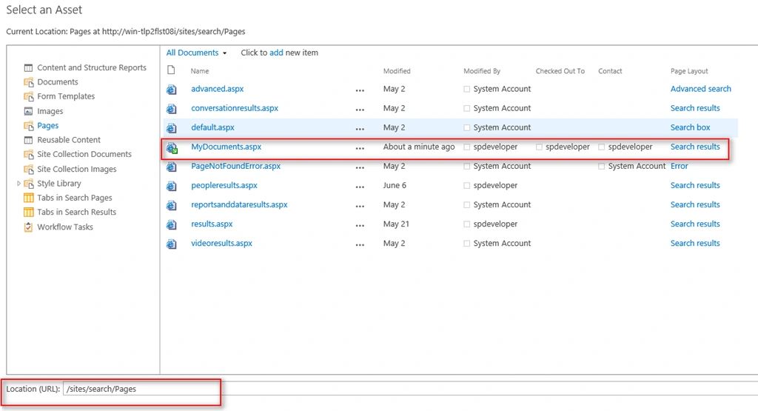Toggle the Modified By checkbox for MyDocuments.aspx
This screenshot has height=411, width=758.
466,147
